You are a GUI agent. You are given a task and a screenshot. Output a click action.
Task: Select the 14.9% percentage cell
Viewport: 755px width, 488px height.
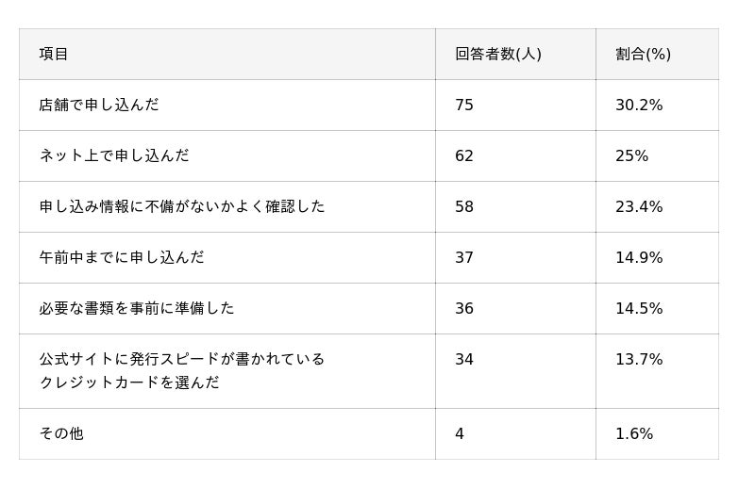point(639,257)
